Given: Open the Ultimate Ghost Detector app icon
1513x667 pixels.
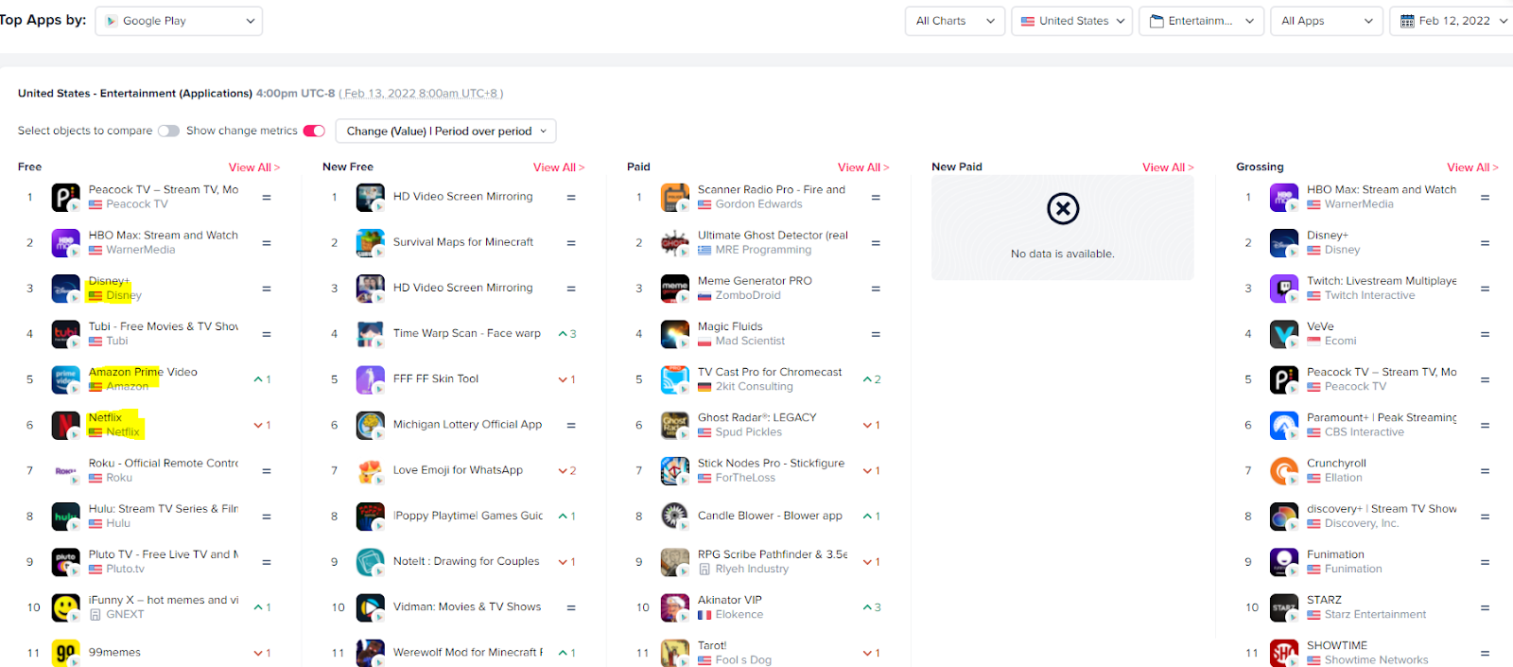Looking at the screenshot, I should [674, 242].
